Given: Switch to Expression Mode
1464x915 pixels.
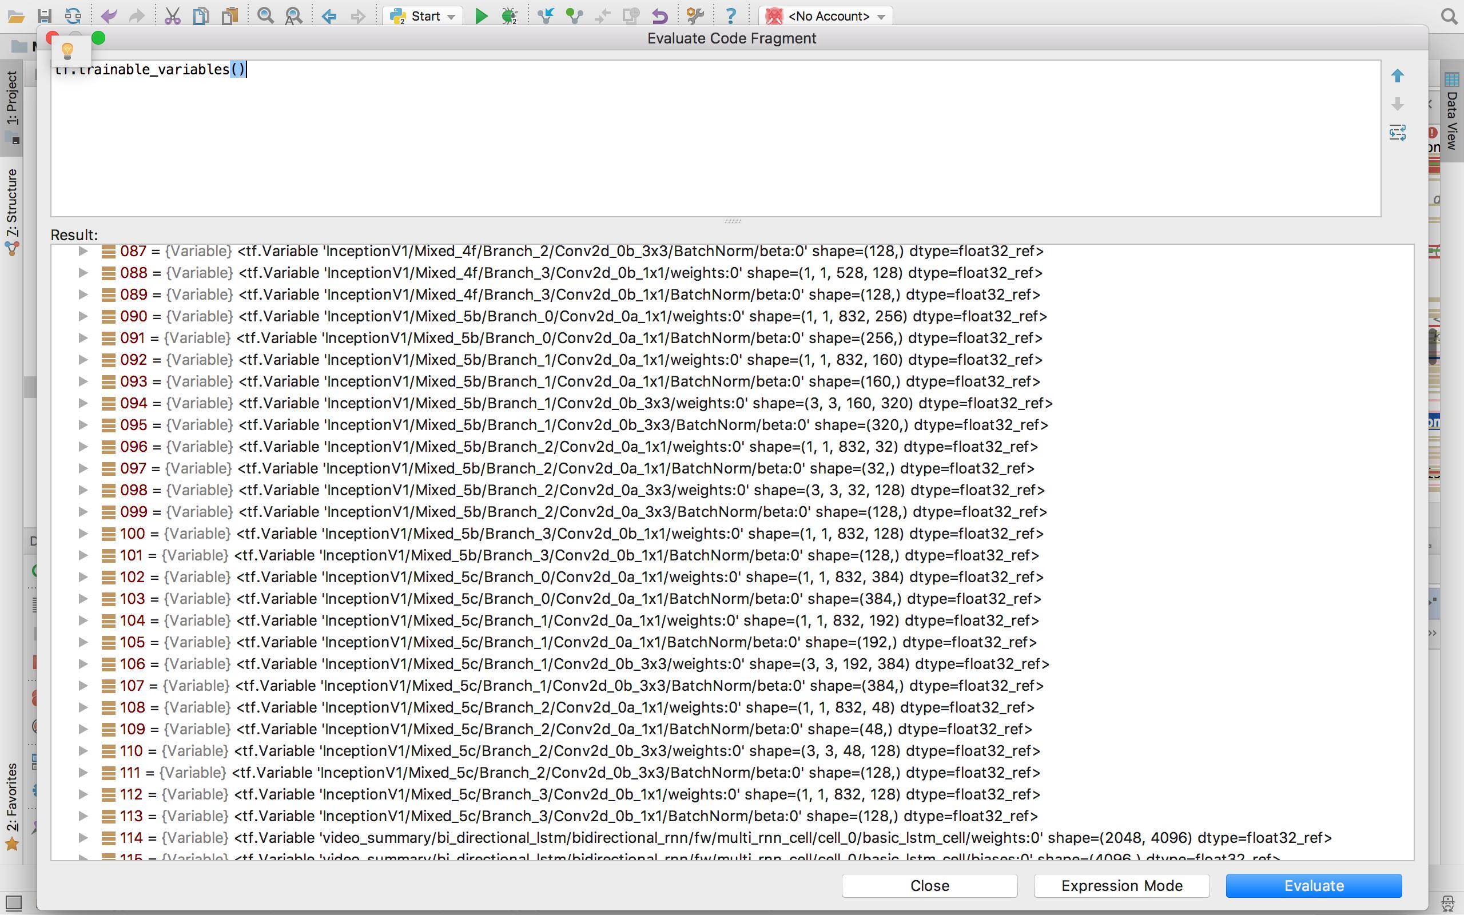Looking at the screenshot, I should pyautogui.click(x=1121, y=885).
